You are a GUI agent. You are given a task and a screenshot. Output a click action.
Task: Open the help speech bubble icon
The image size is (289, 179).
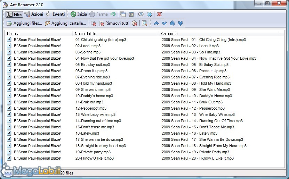point(141,14)
